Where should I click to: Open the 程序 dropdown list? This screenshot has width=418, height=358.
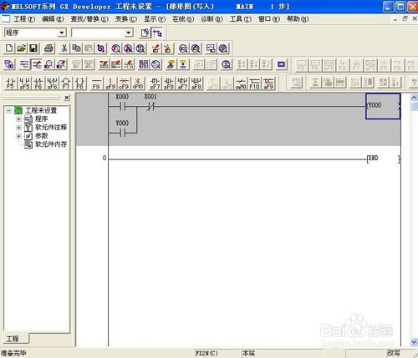click(62, 33)
